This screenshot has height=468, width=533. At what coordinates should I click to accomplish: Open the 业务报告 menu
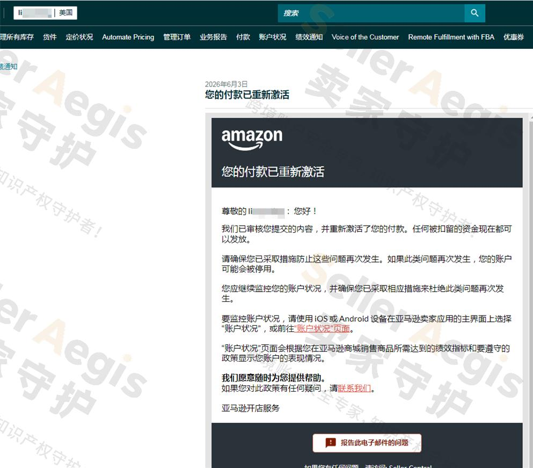pyautogui.click(x=213, y=37)
